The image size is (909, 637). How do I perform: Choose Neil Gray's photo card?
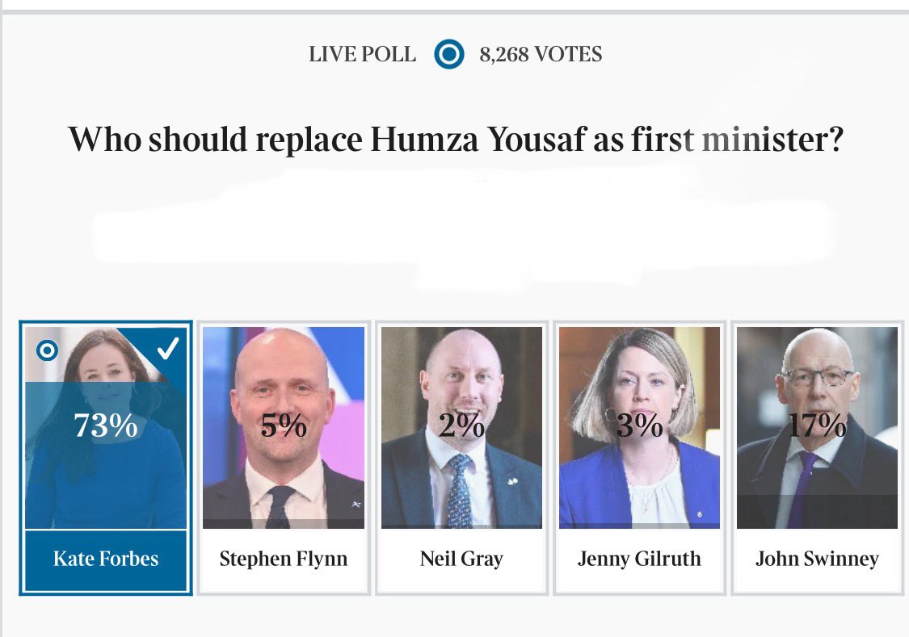click(461, 427)
